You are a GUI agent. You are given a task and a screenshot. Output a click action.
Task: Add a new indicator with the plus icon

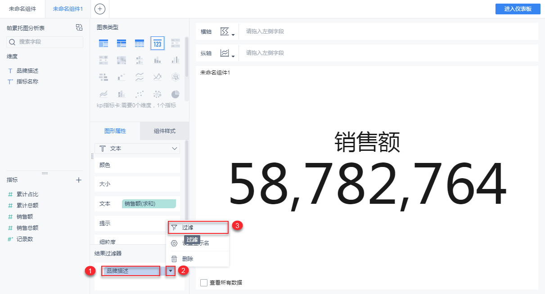pos(79,180)
